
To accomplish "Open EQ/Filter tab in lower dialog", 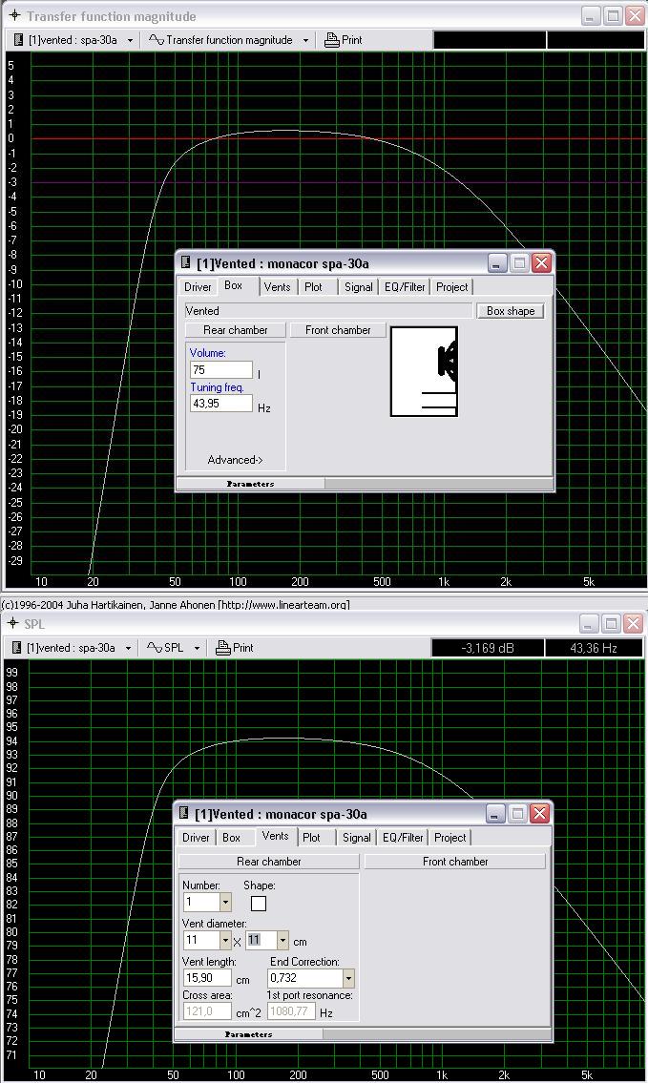I will coord(403,837).
